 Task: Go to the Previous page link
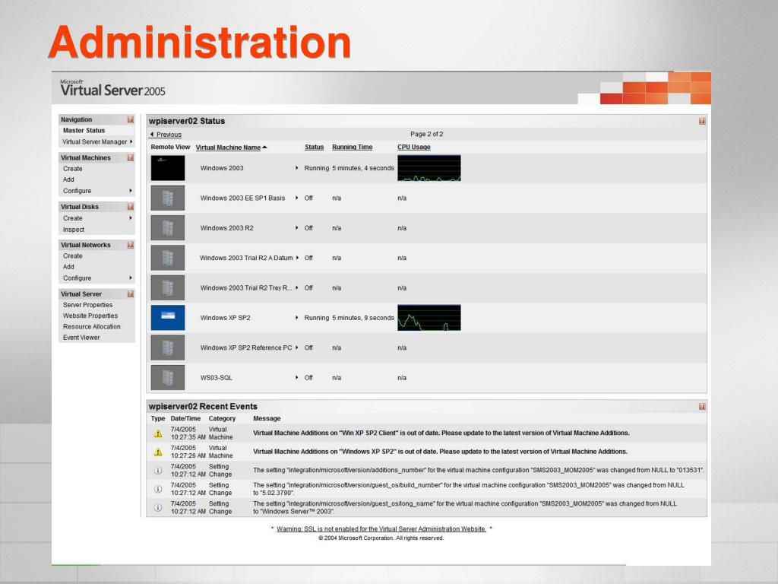pyautogui.click(x=166, y=135)
